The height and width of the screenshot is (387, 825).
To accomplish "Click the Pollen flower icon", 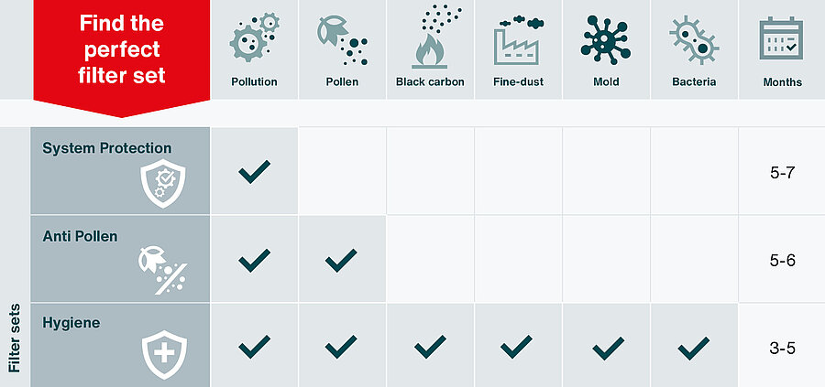I will 342,39.
